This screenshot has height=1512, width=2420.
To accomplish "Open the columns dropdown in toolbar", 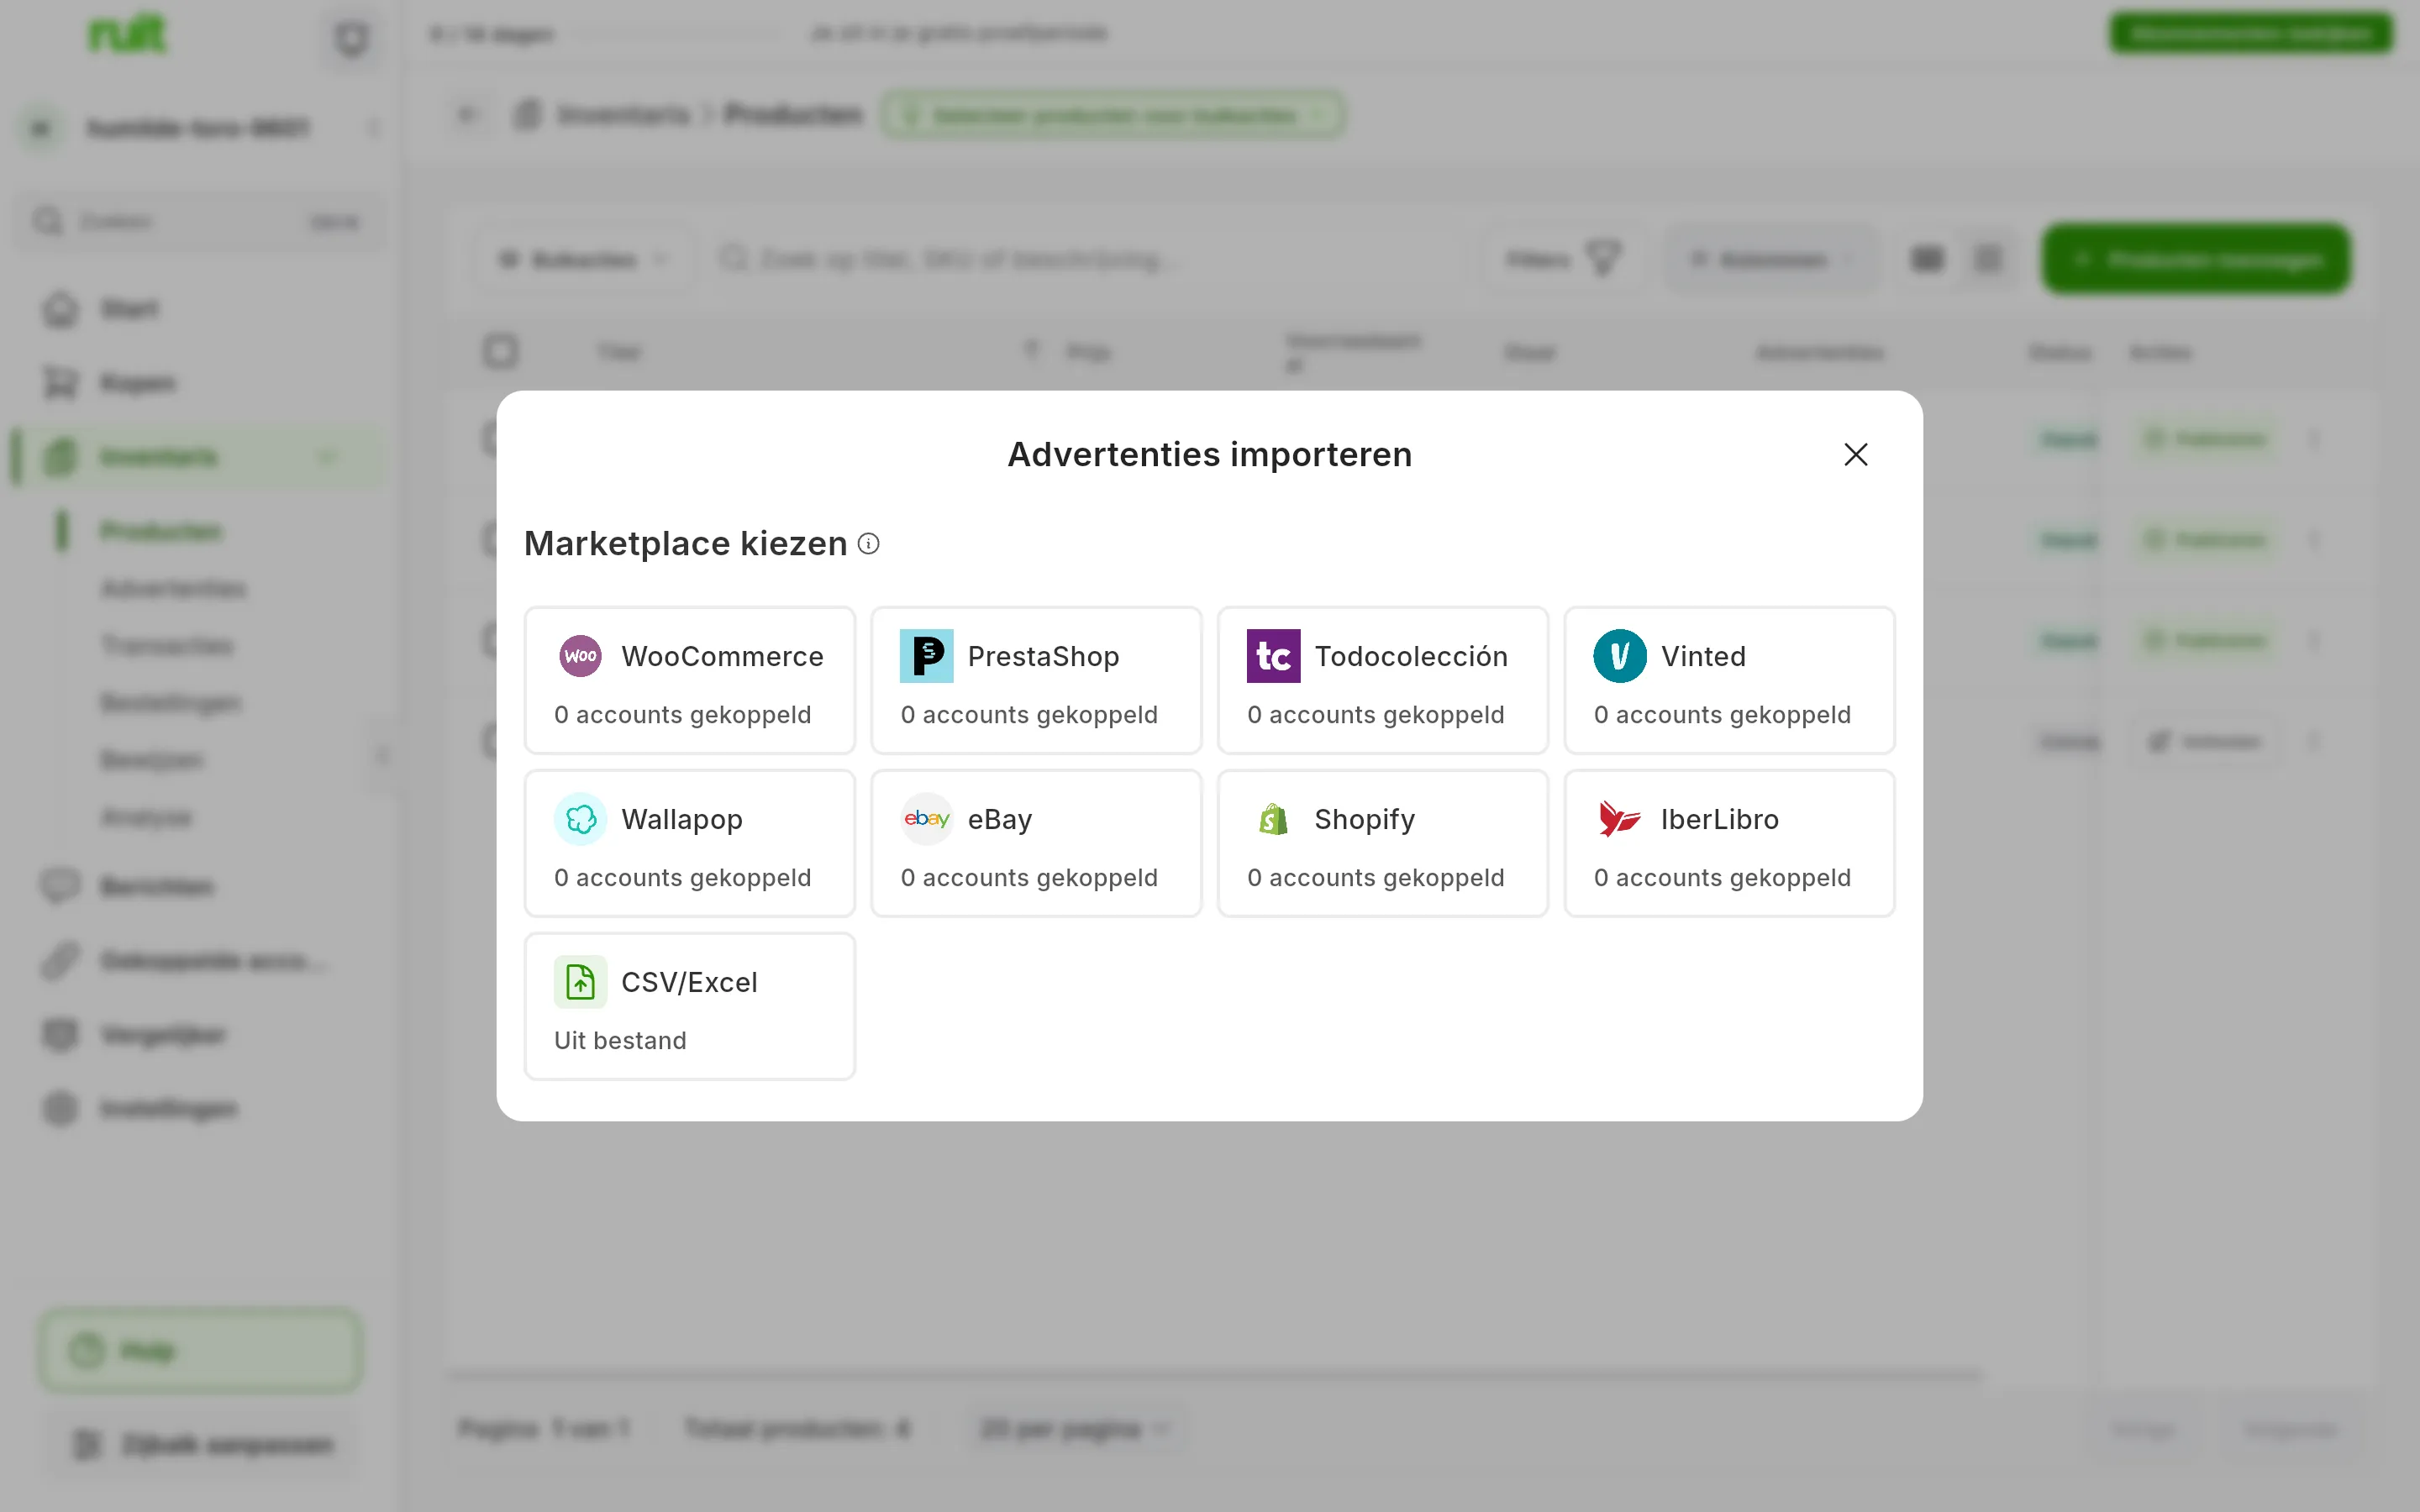I will point(1771,259).
